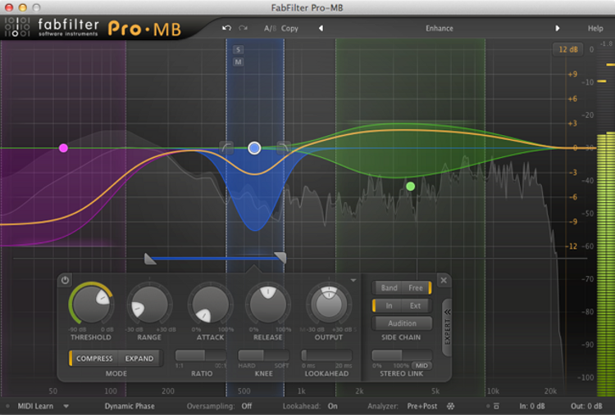Toggle band bypass power button
The image size is (615, 415).
[65, 280]
